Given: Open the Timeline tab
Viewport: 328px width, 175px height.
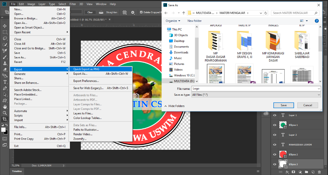Looking at the screenshot, I should point(17,171).
